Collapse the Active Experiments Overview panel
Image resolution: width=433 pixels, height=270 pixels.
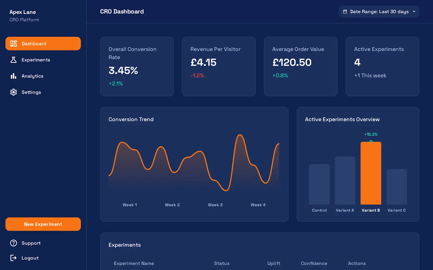[x=342, y=119]
